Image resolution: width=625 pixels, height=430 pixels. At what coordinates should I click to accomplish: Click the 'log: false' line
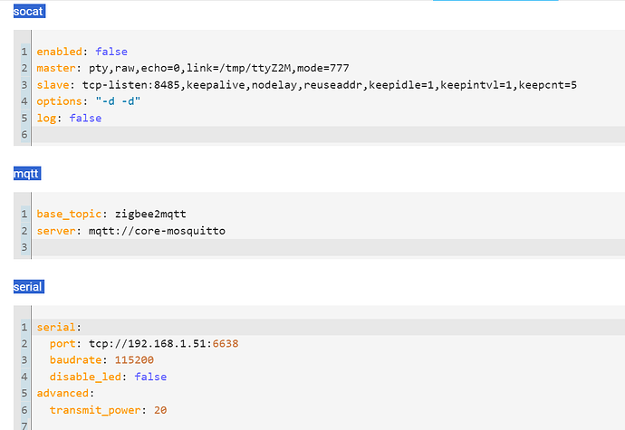pyautogui.click(x=69, y=118)
